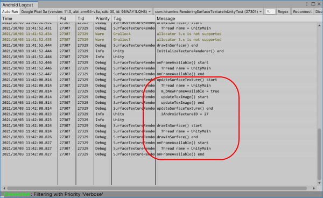Select 'onFrameAvailable() start' at 11:41:52.446
This screenshot has height=198, width=323.
click(x=182, y=62)
